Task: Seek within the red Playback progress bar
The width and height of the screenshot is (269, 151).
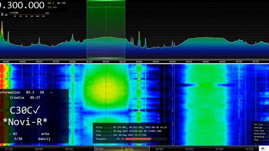Action: point(146,139)
